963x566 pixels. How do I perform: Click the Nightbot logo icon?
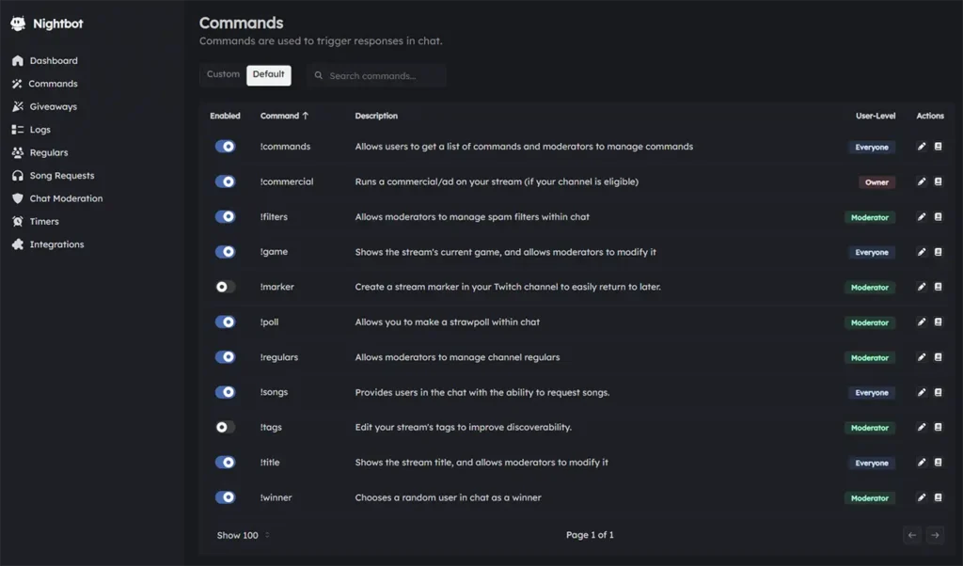[18, 24]
